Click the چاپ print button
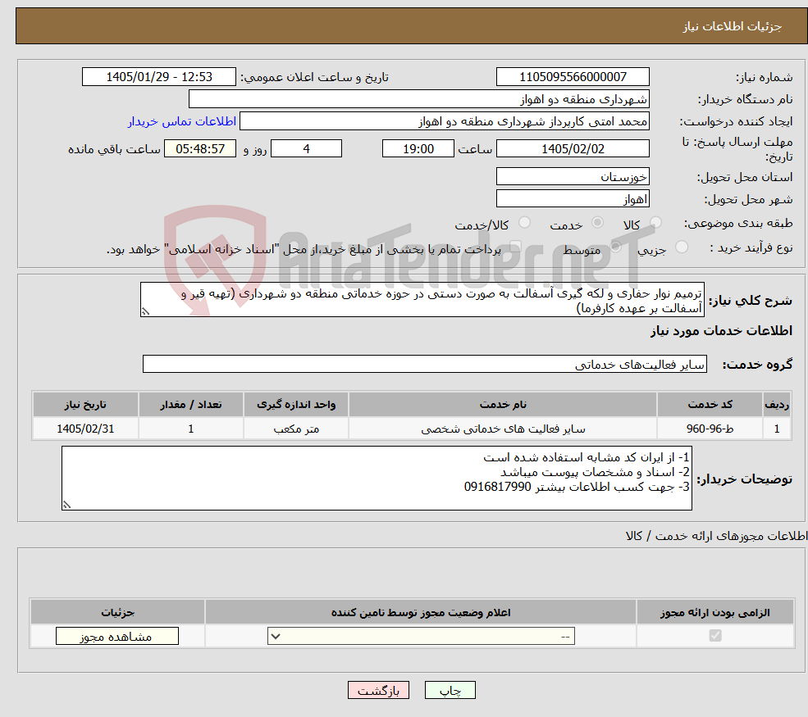 pyautogui.click(x=450, y=690)
